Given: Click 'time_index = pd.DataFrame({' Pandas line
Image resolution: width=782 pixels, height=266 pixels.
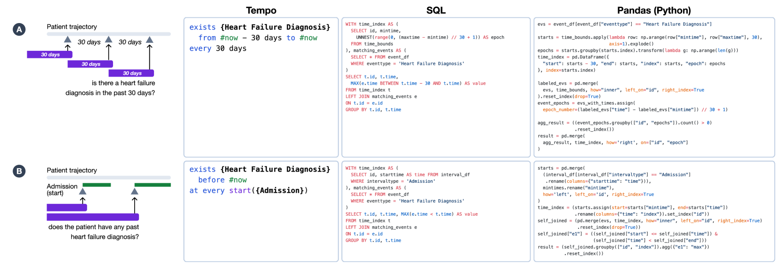Looking at the screenshot, I should click(x=573, y=57).
